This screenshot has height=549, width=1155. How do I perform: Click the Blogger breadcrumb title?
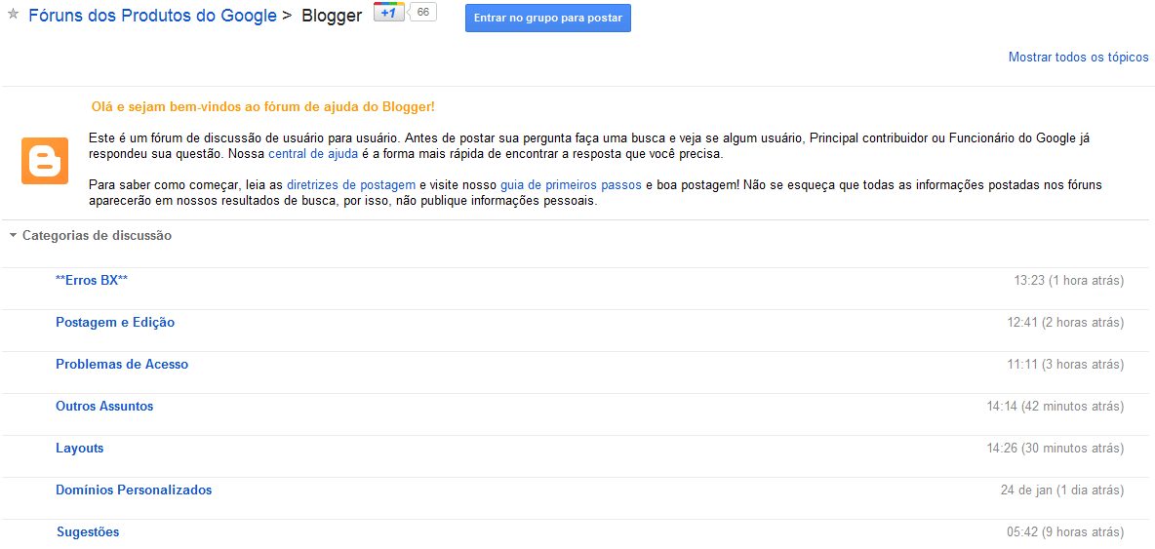click(x=333, y=17)
